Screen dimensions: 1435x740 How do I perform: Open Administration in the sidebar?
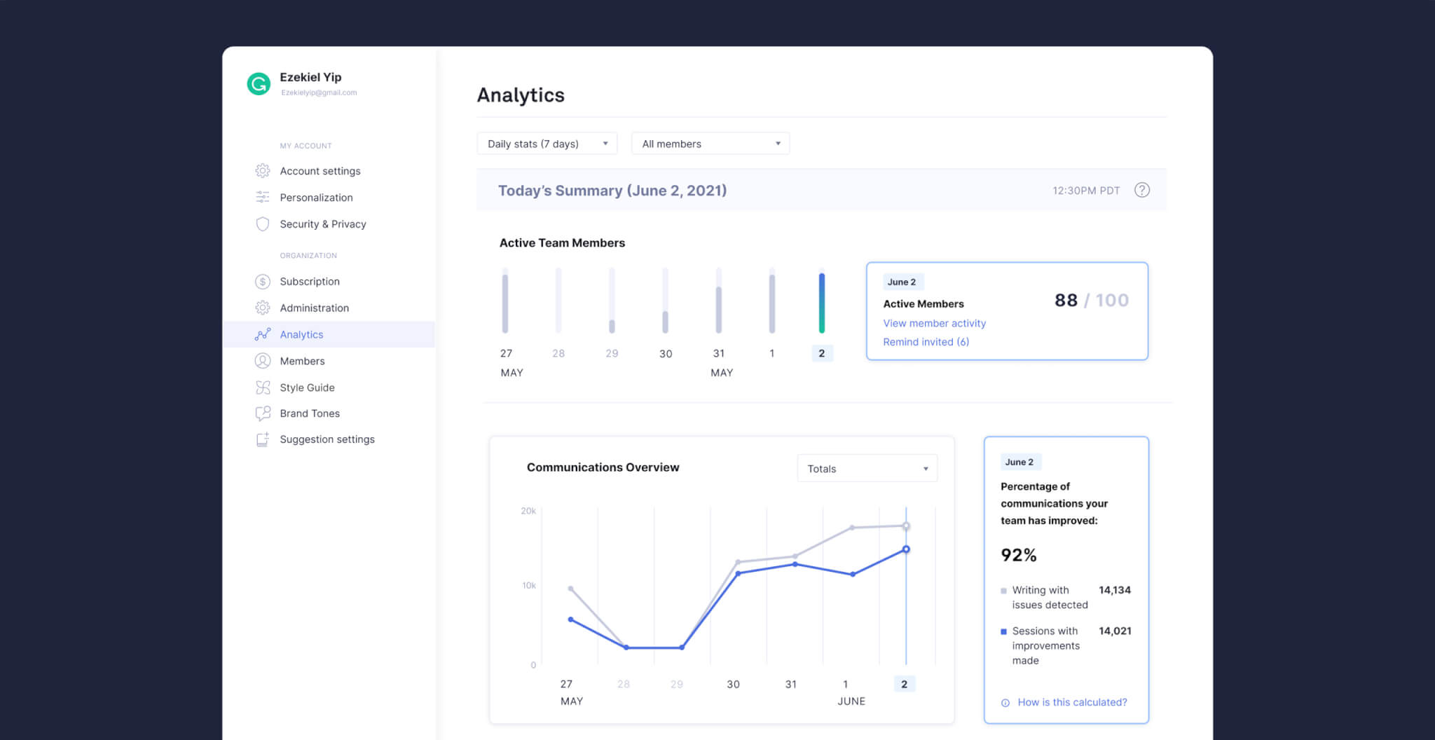pos(314,308)
